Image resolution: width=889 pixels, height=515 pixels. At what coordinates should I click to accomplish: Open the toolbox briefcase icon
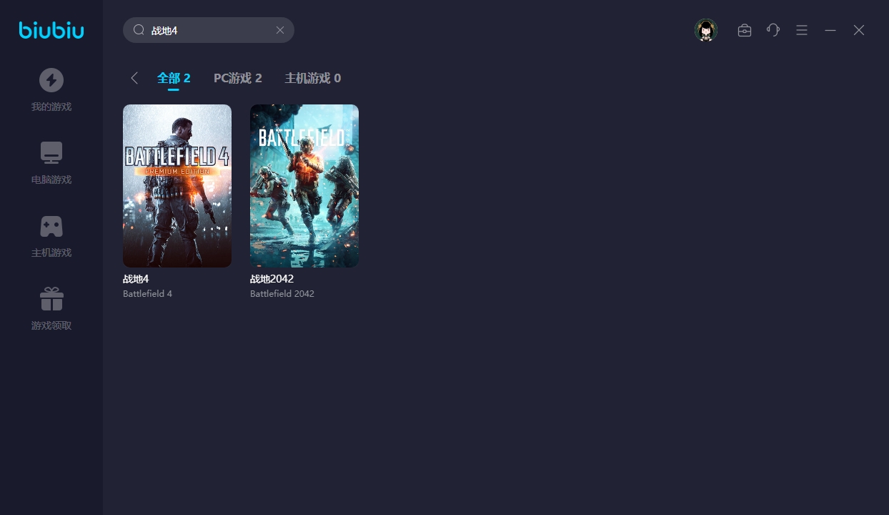click(x=745, y=30)
